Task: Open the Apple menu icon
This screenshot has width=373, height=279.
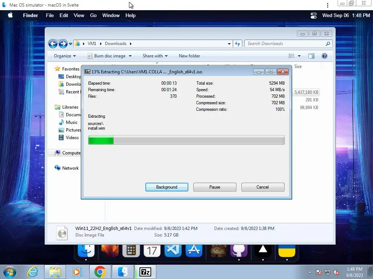Action: pyautogui.click(x=10, y=15)
